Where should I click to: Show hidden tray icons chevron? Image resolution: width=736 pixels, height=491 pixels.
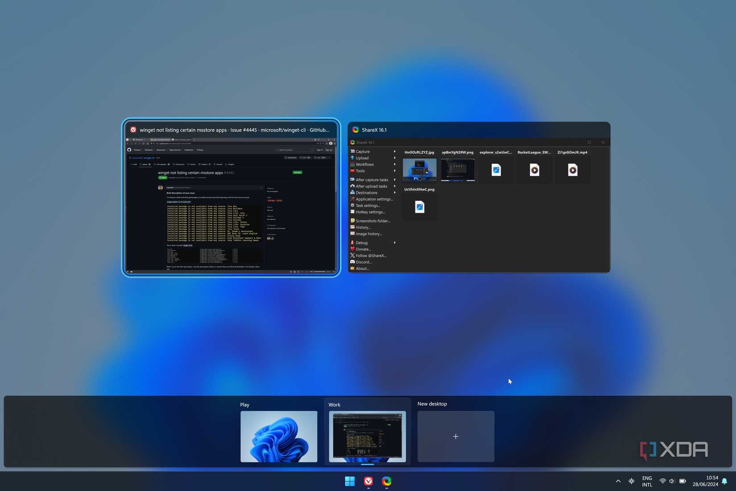(618, 481)
